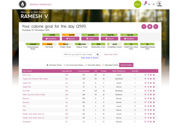Image resolution: width=182 pixels, height=129 pixels.
Task: Refresh the Apple and Banana Milk Shake row
Action: (148, 79)
